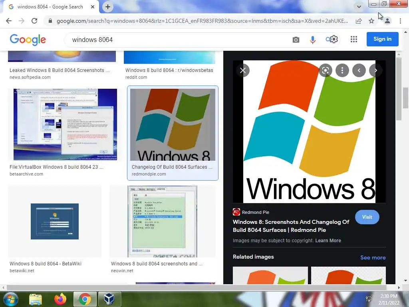Image resolution: width=409 pixels, height=307 pixels.
Task: Show next image in preview
Action: [x=375, y=70]
